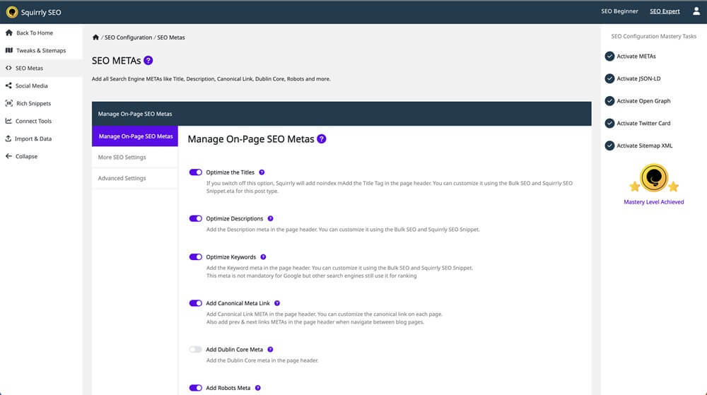707x395 pixels.
Task: Click the Activate Sitemap XML checkmark icon
Action: pos(609,146)
